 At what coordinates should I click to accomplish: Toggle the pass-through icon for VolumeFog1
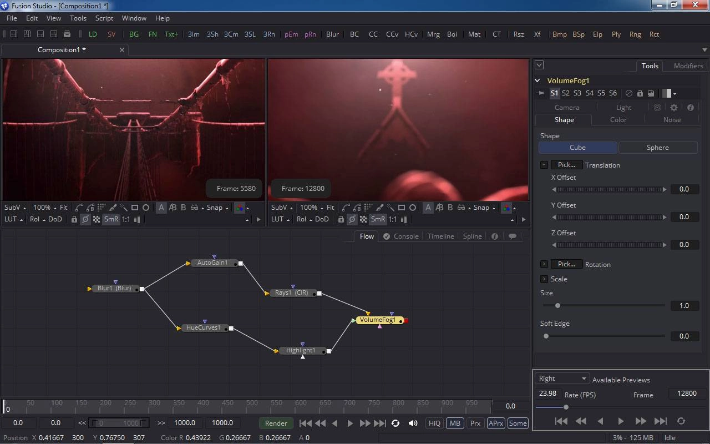pos(628,93)
